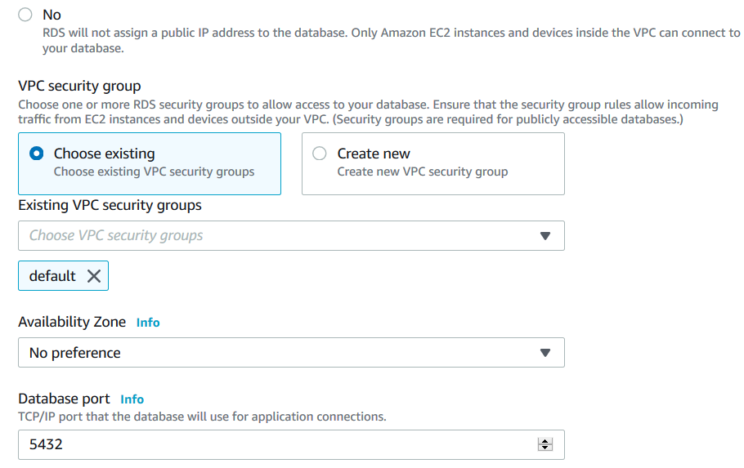Click the No option label text
Image resolution: width=744 pixels, height=468 pixels.
pyautogui.click(x=52, y=15)
